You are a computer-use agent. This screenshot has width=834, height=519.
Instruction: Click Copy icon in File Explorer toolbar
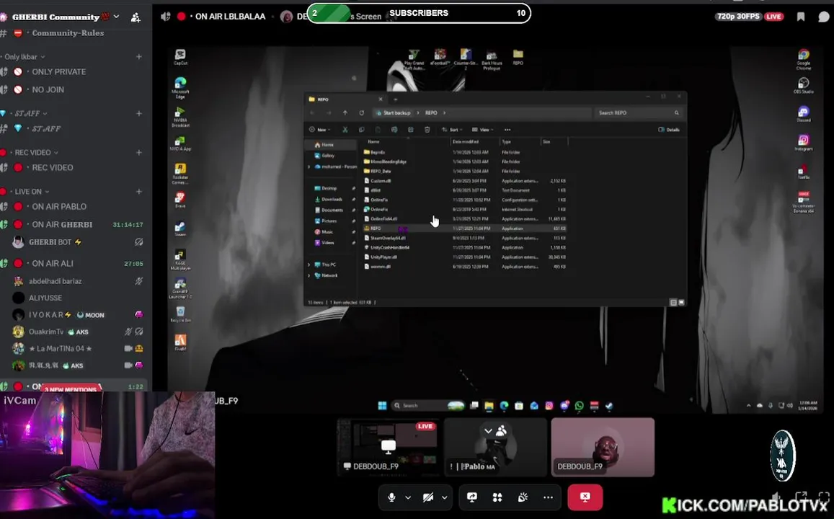pyautogui.click(x=361, y=130)
